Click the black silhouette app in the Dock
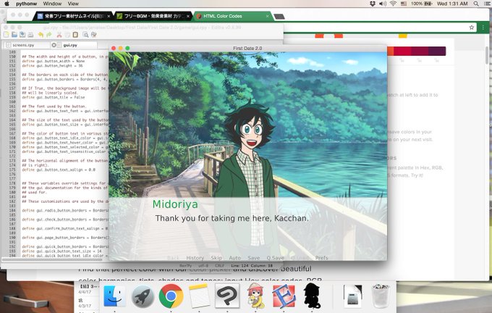 [312, 296]
